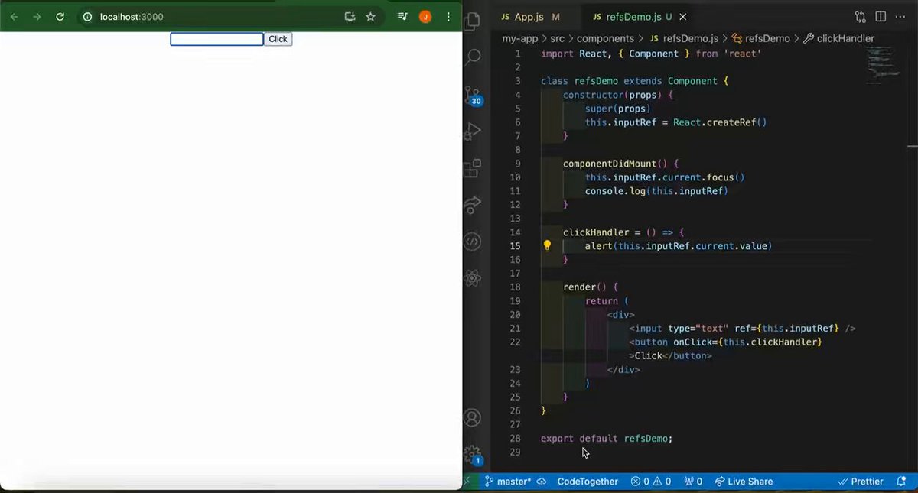The width and height of the screenshot is (918, 493).
Task: Click 'alert' on line 15
Action: [599, 246]
